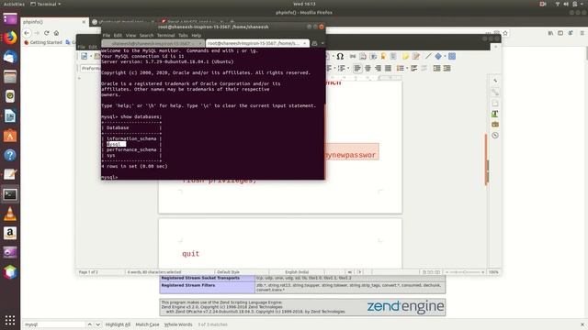Open the Amazon launcher in dock
Image resolution: width=588 pixels, height=330 pixels.
(x=10, y=233)
